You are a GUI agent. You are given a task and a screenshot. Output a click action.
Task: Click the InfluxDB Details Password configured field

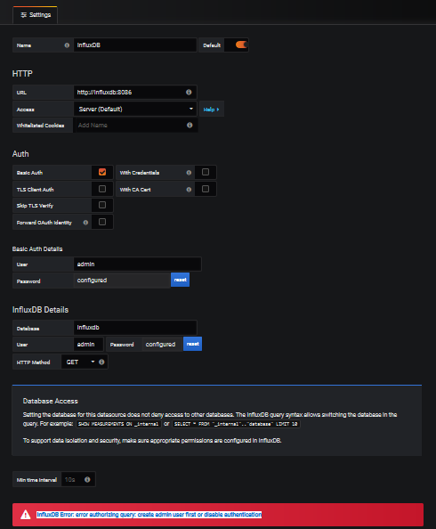[x=163, y=345]
